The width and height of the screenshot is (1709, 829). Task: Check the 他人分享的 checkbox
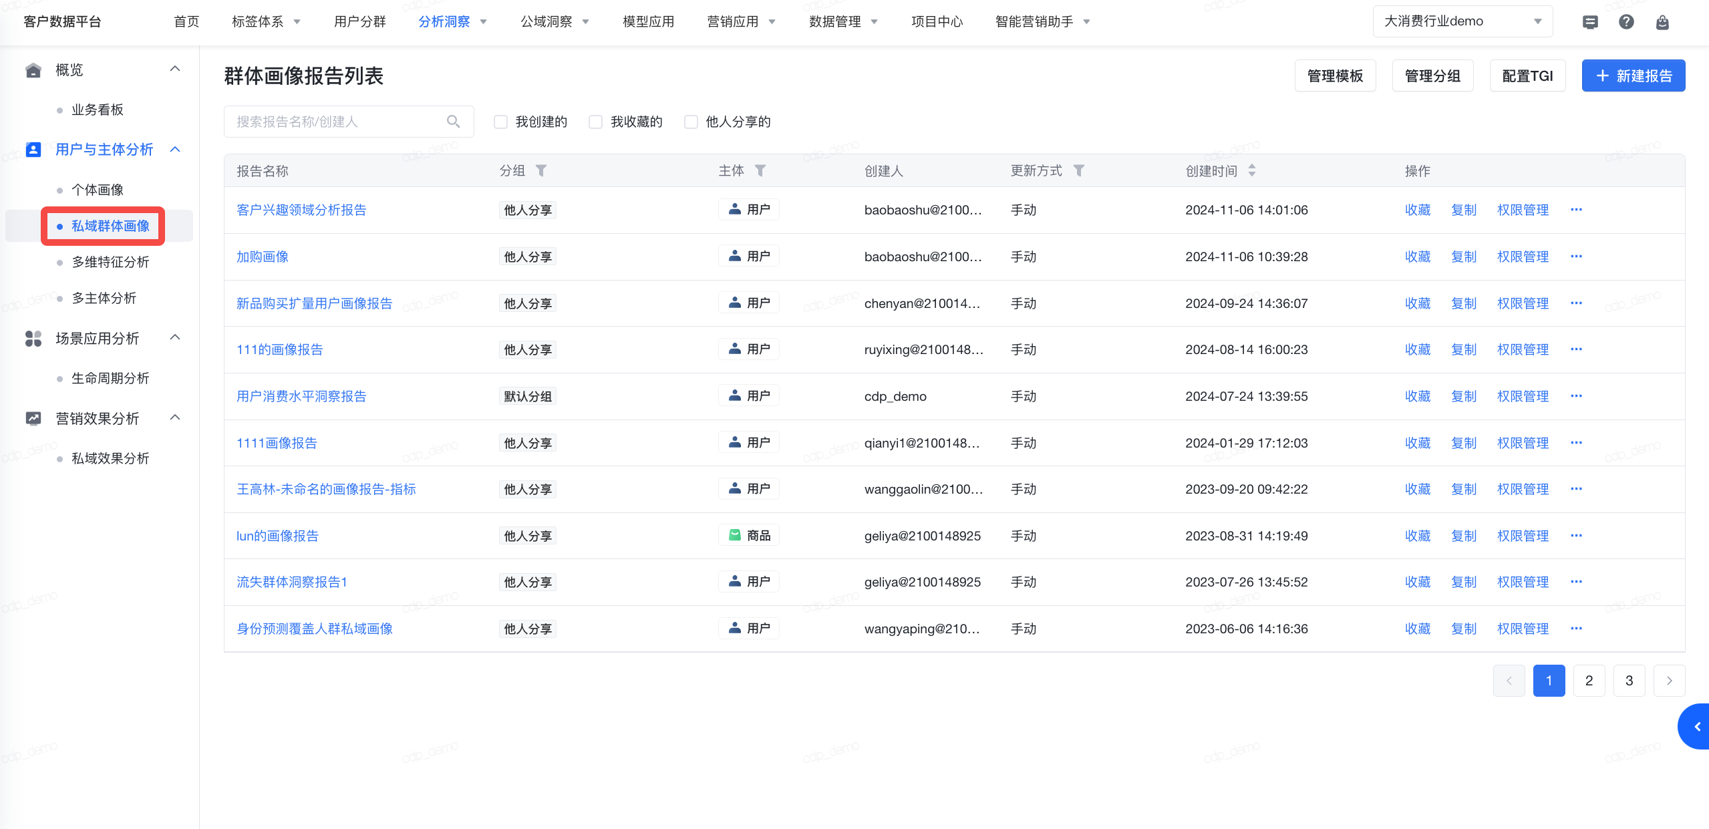point(691,122)
